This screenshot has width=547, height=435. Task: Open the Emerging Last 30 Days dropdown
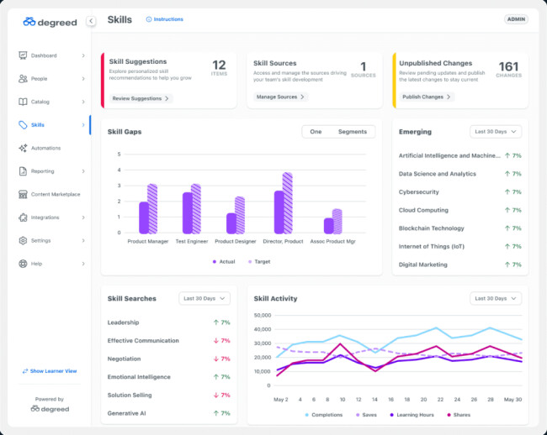pyautogui.click(x=496, y=132)
